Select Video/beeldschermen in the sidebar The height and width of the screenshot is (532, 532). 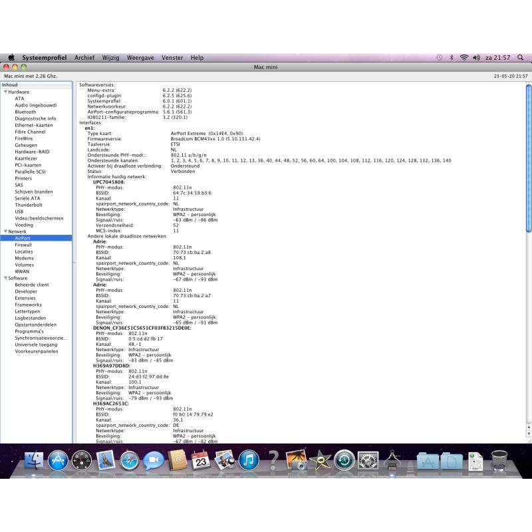39,218
